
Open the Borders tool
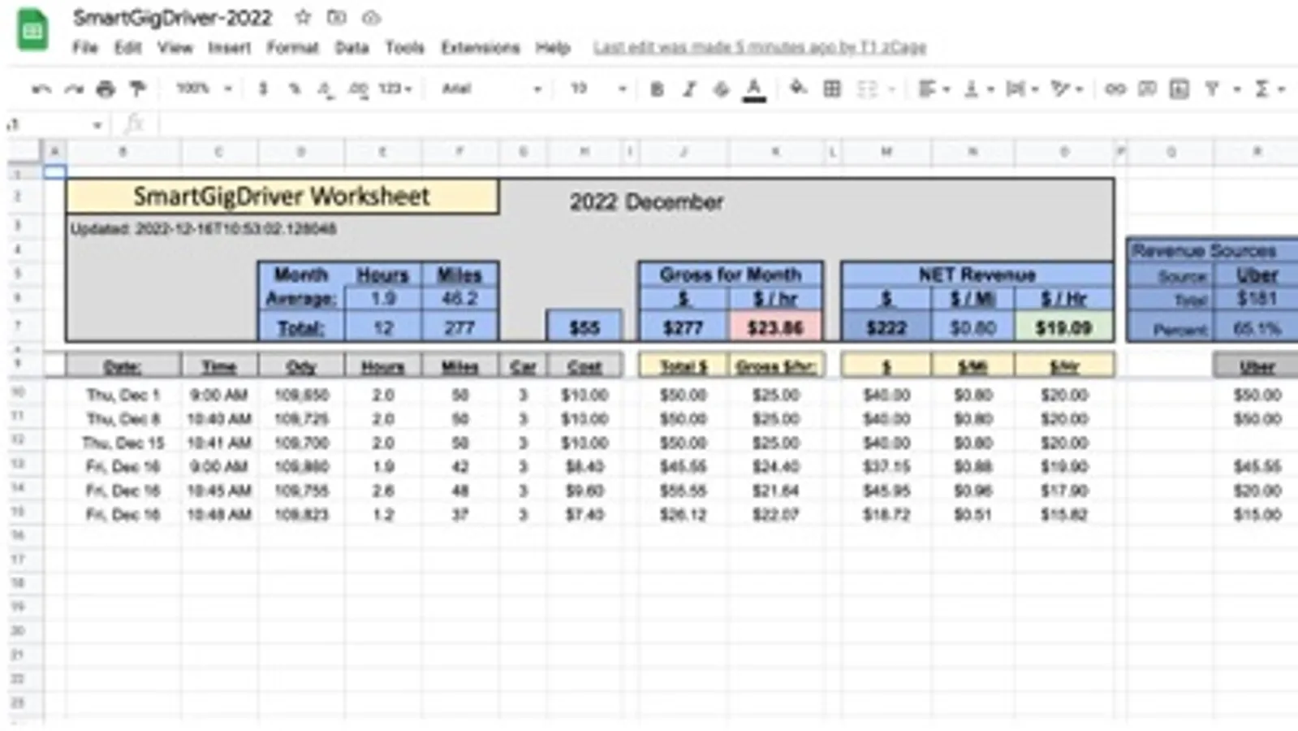pos(832,89)
